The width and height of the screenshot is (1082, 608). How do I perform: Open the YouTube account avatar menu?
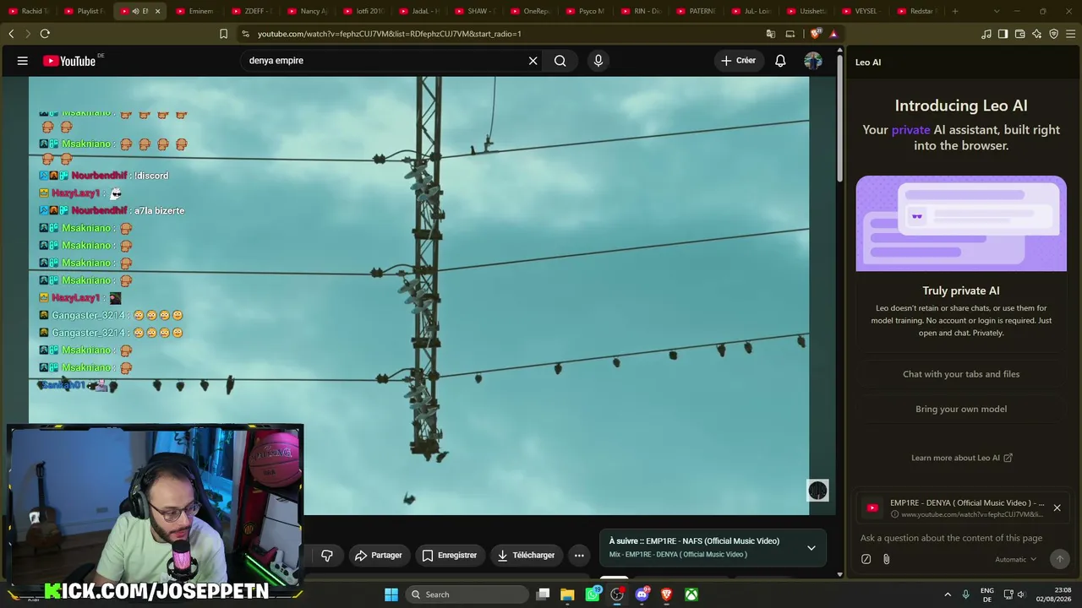[x=812, y=61]
